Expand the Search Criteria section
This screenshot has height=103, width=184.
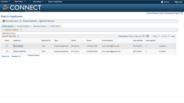click(3, 30)
